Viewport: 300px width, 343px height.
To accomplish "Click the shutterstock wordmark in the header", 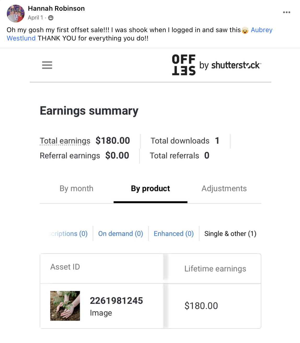I will pos(236,65).
